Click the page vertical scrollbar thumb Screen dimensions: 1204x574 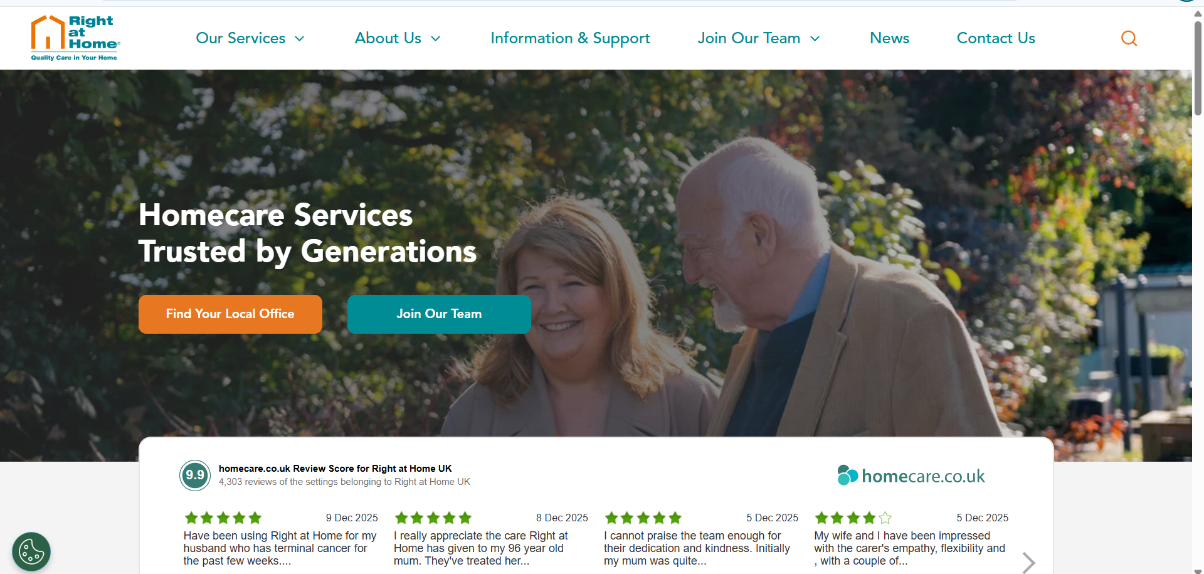1198,68
